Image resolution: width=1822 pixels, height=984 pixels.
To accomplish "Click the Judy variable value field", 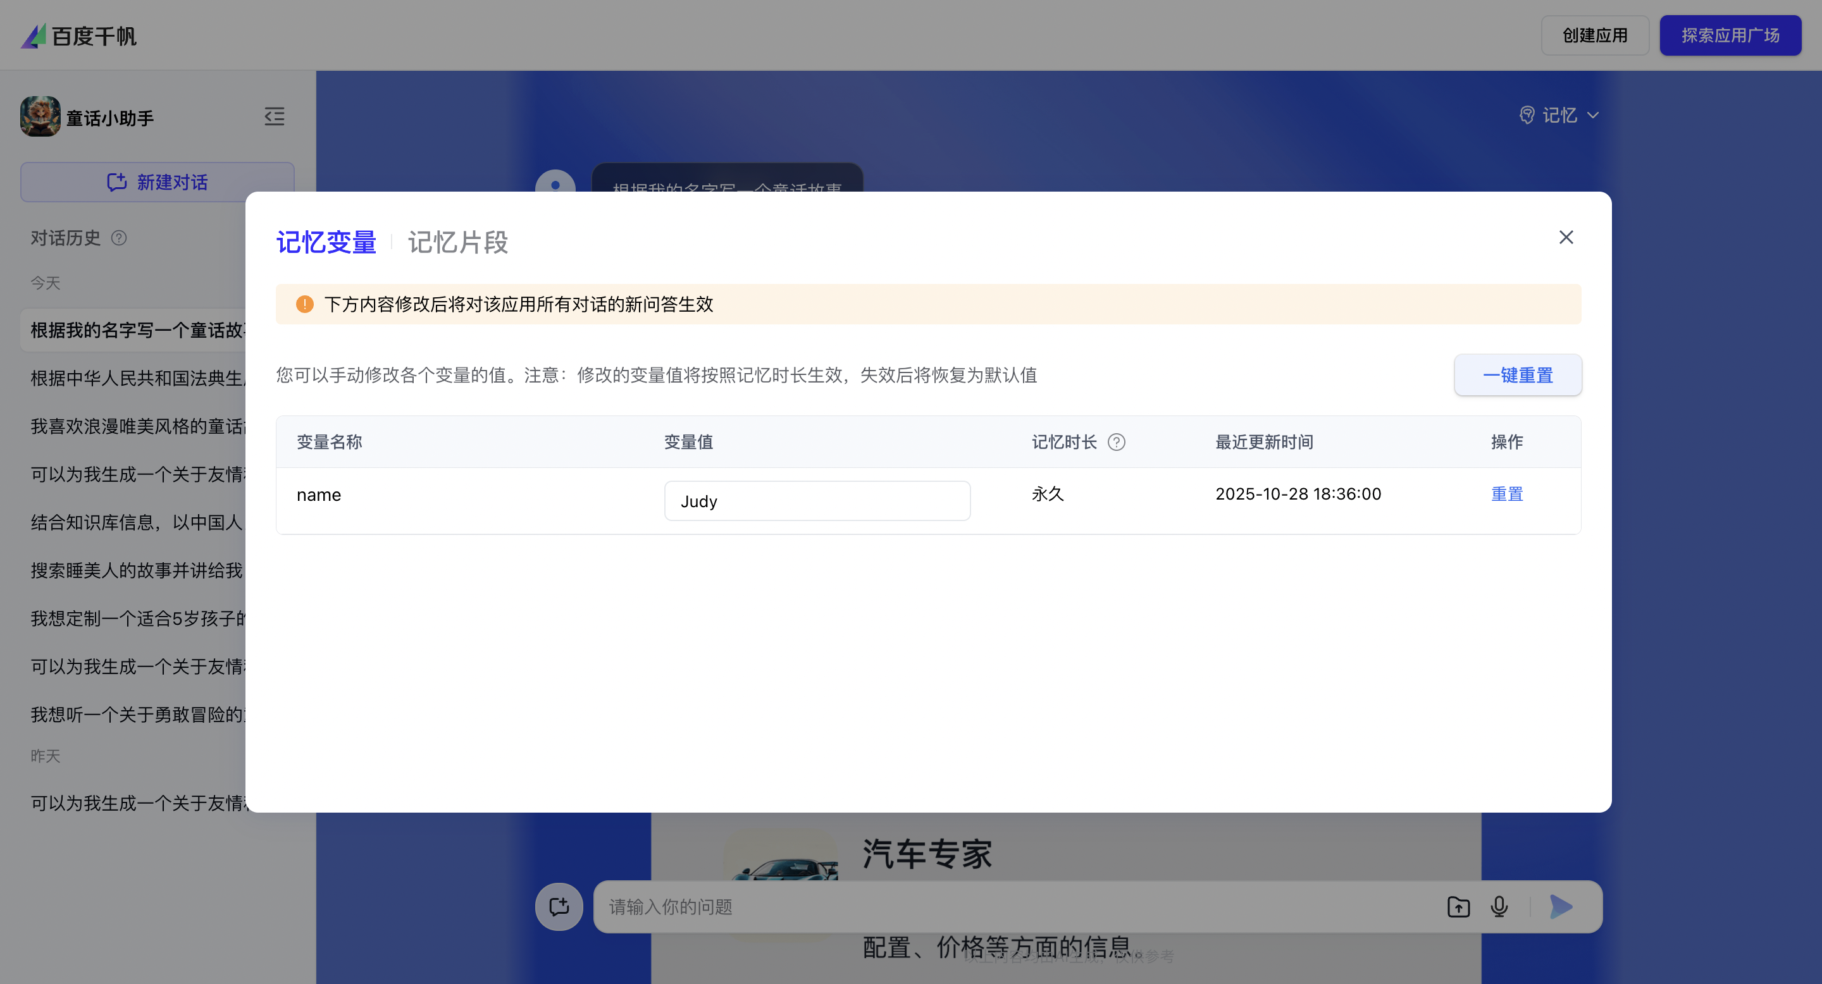I will coord(817,501).
